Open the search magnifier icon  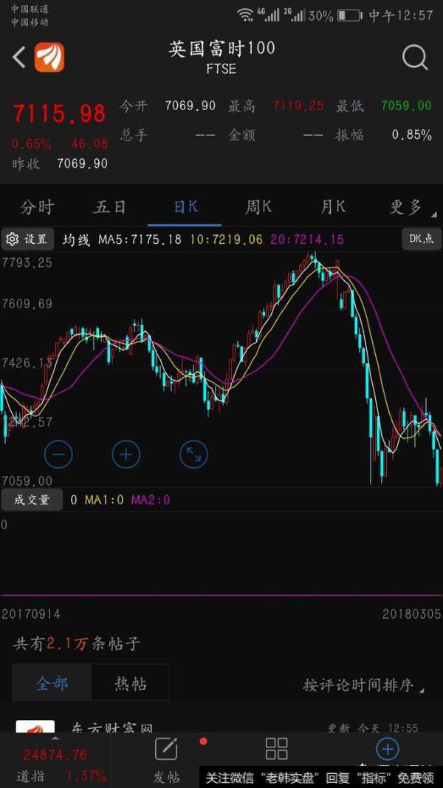tap(415, 58)
